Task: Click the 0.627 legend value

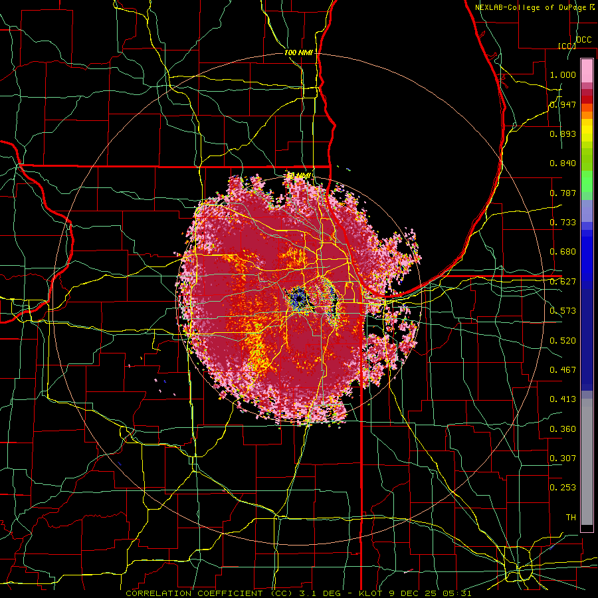Action: 563,282
